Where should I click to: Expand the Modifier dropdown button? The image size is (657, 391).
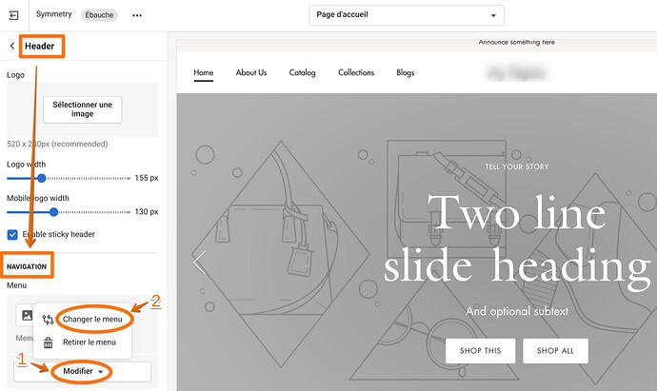(x=83, y=371)
